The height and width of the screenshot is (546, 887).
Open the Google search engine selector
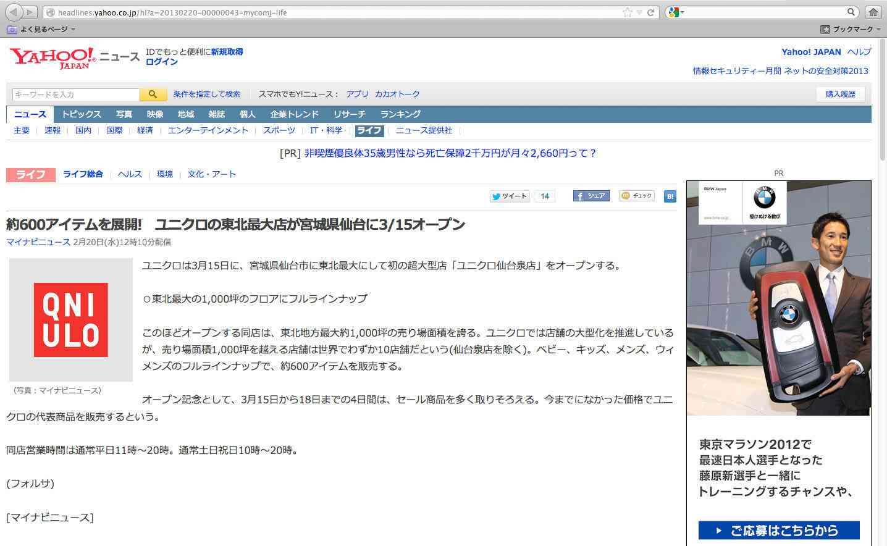(676, 12)
